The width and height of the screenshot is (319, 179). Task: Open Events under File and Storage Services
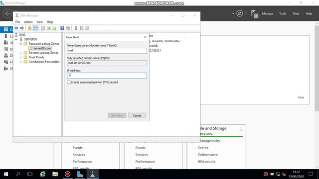203,148
